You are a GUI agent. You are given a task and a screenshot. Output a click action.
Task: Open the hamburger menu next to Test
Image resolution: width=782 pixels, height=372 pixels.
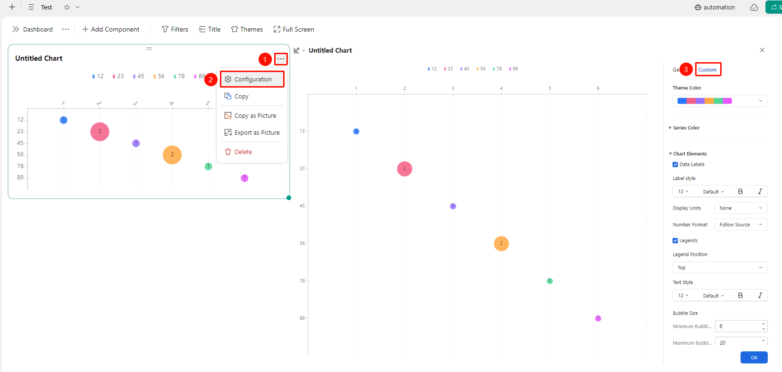[x=31, y=7]
